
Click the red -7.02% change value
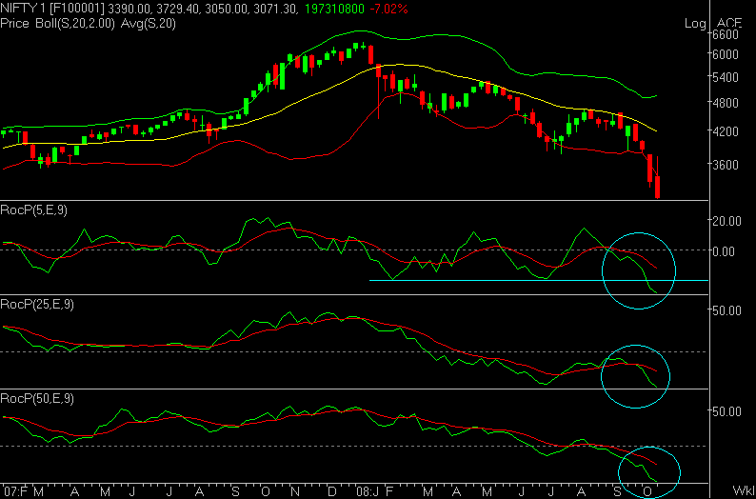(390, 9)
